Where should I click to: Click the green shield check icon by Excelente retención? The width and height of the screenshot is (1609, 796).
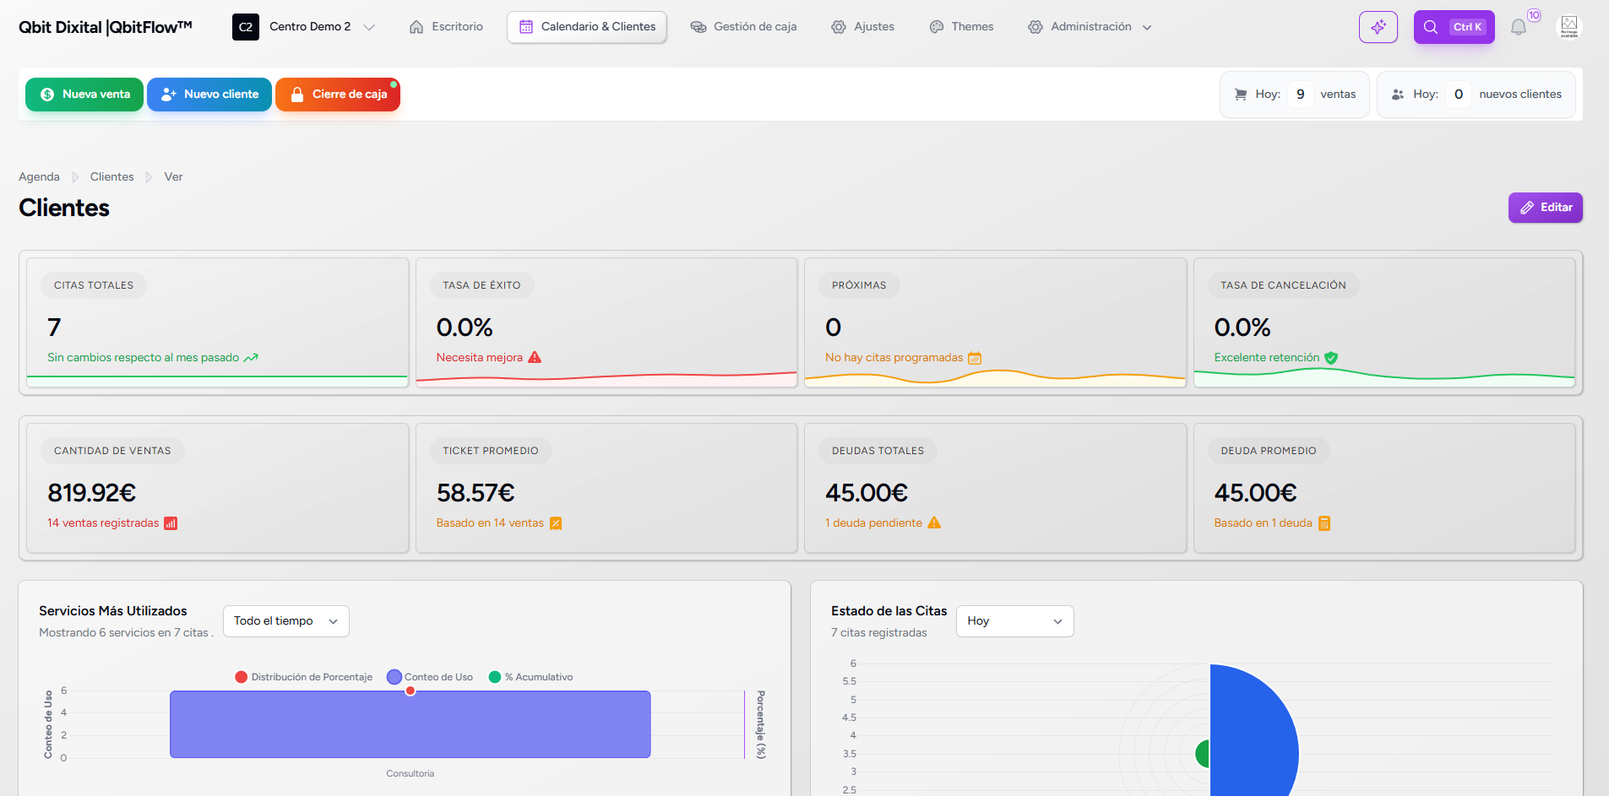coord(1331,358)
